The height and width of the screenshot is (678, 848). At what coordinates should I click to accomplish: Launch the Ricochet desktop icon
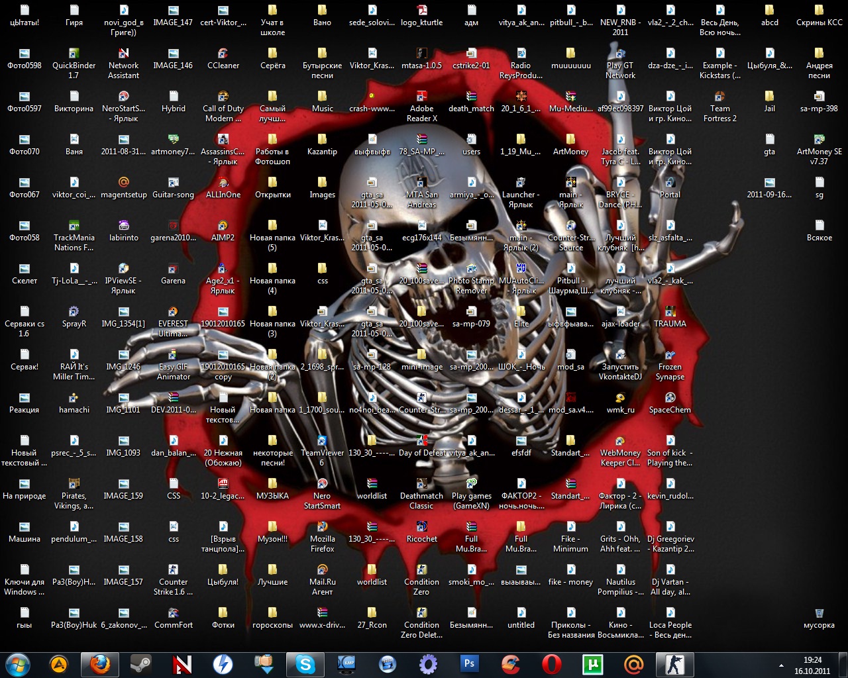[x=422, y=532]
